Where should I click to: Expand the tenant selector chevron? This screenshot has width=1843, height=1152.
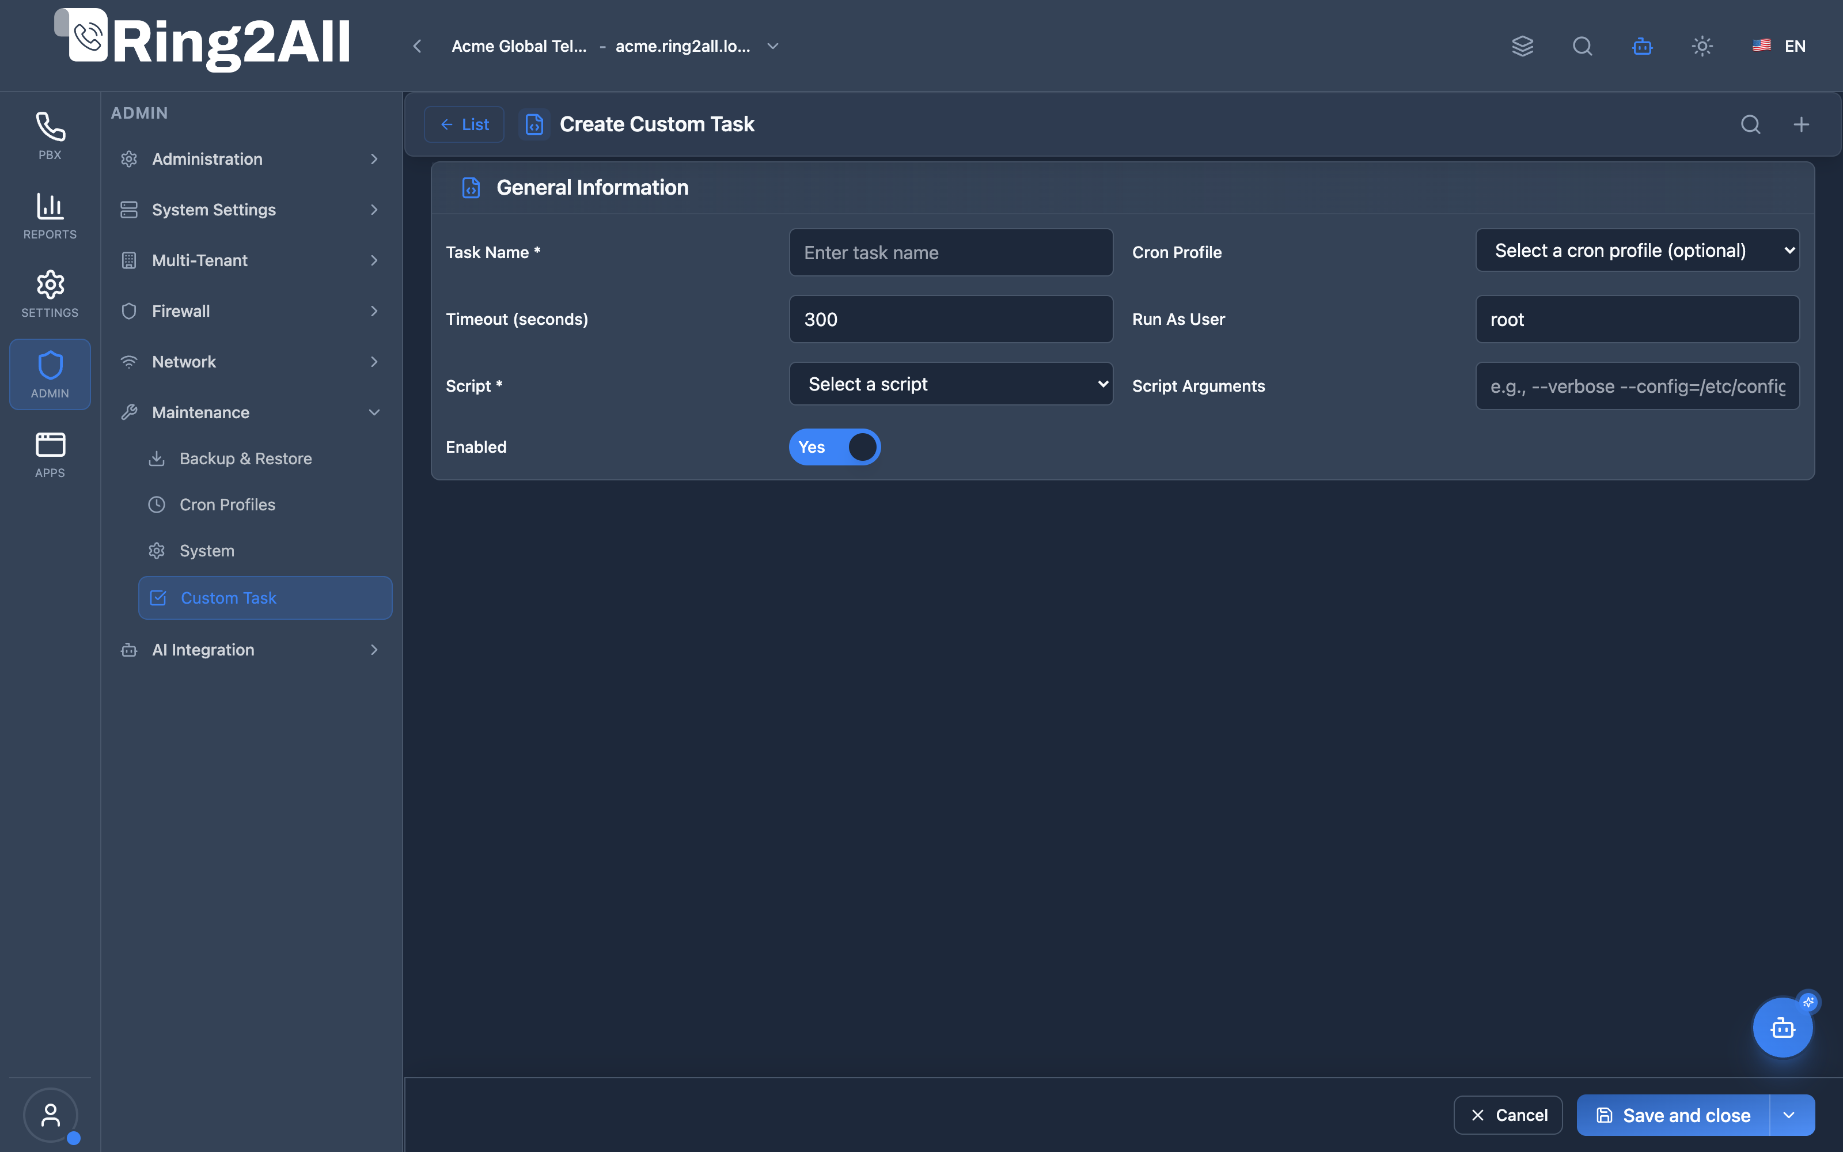(773, 46)
